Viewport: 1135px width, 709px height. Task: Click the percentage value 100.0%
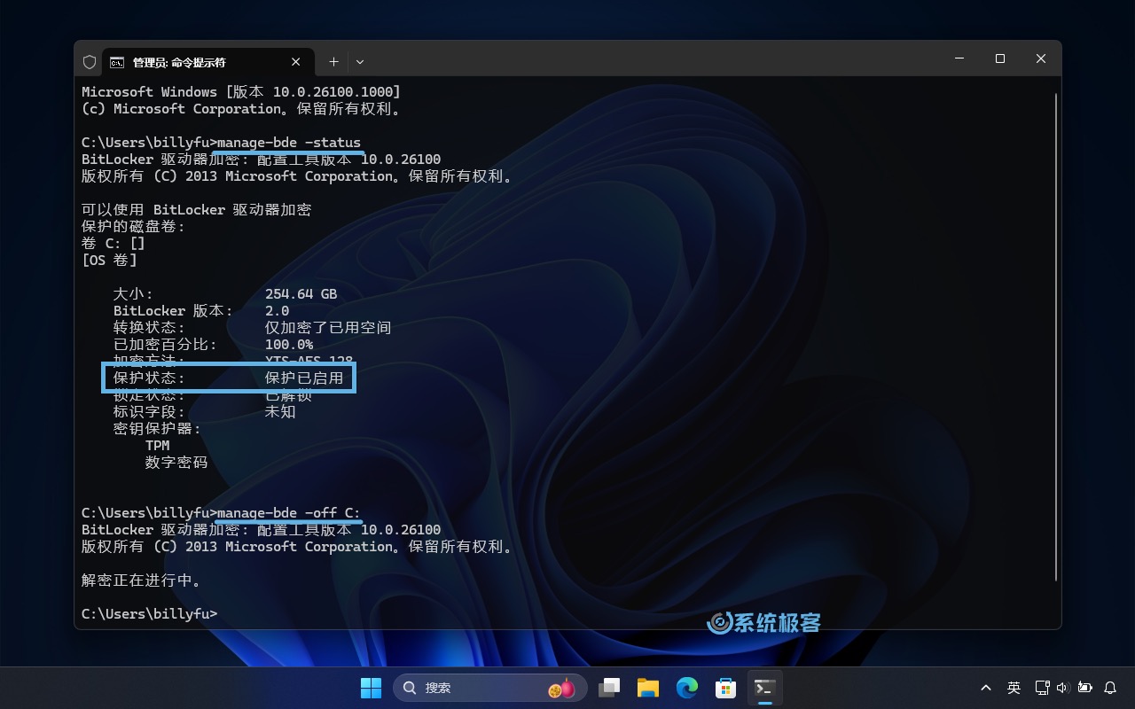[289, 345]
